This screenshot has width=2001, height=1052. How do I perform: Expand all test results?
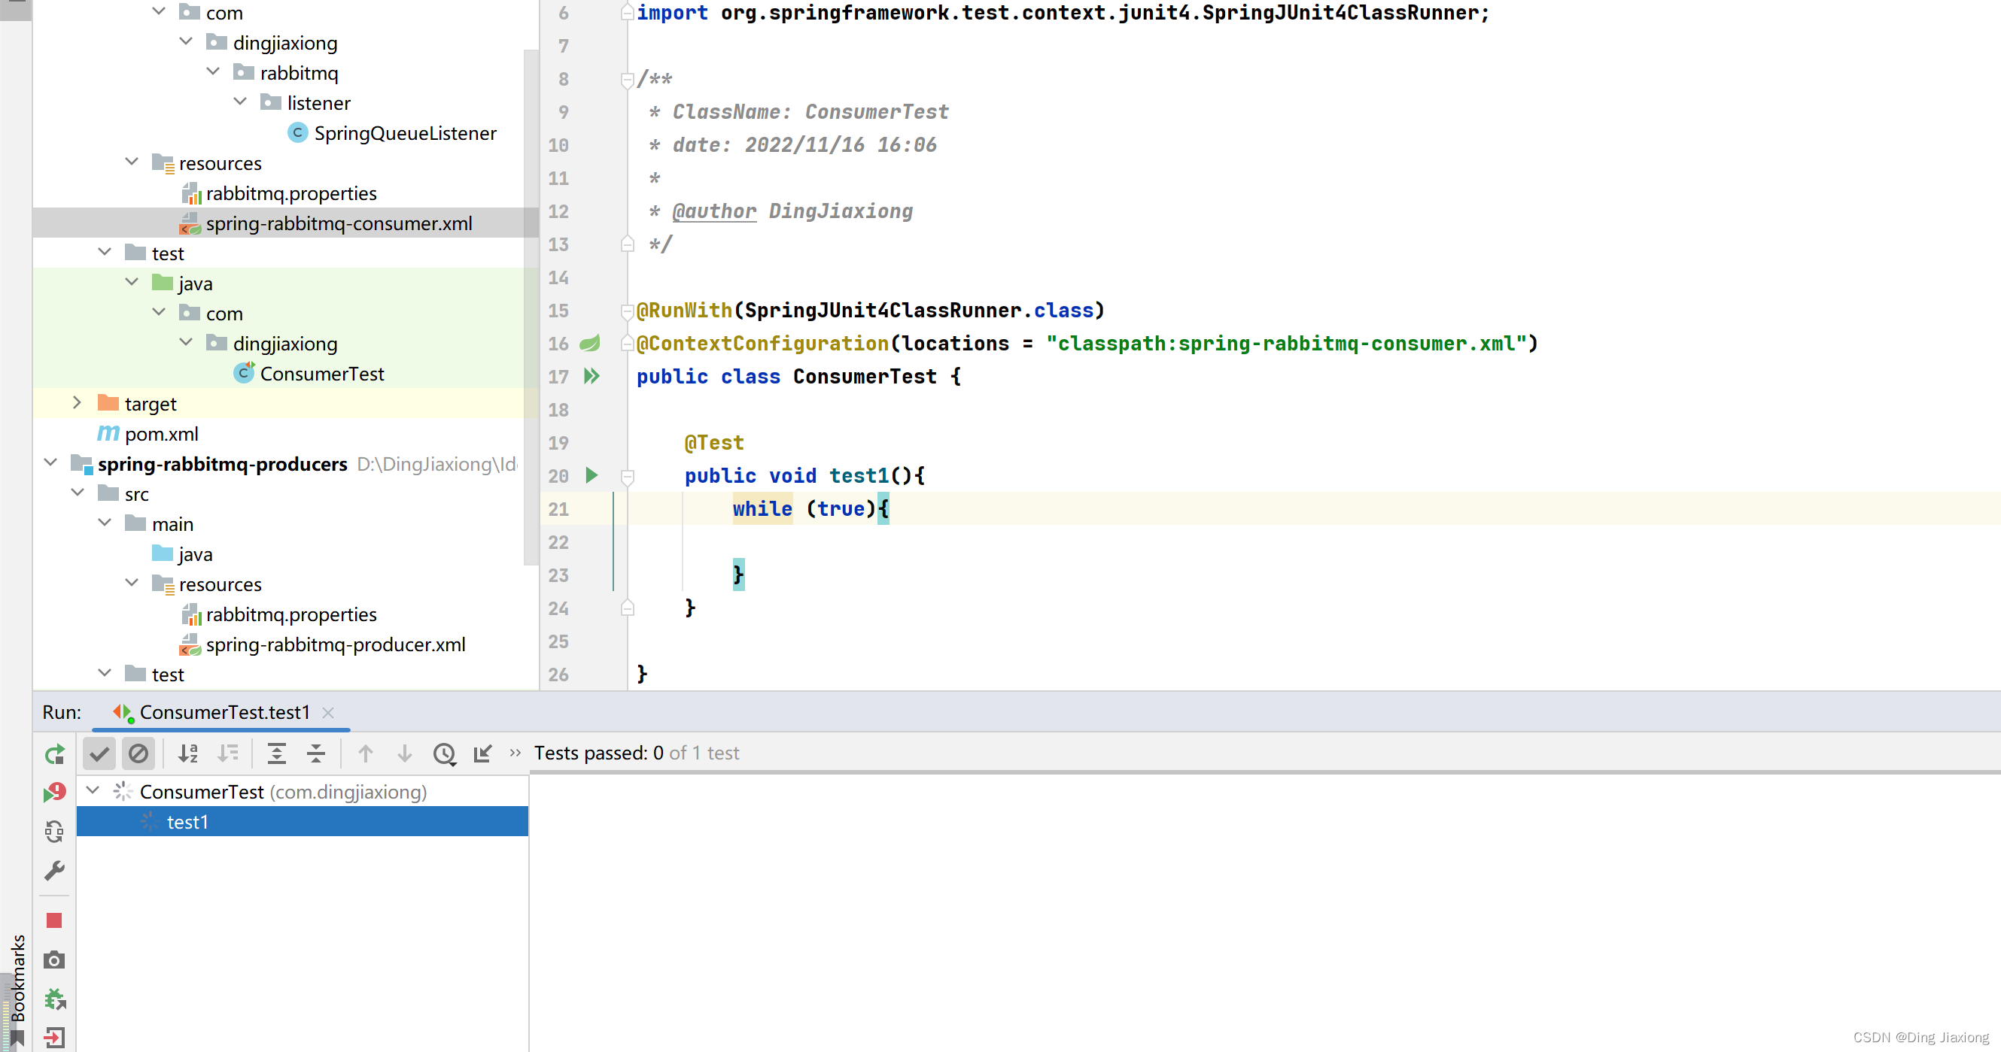coord(276,753)
